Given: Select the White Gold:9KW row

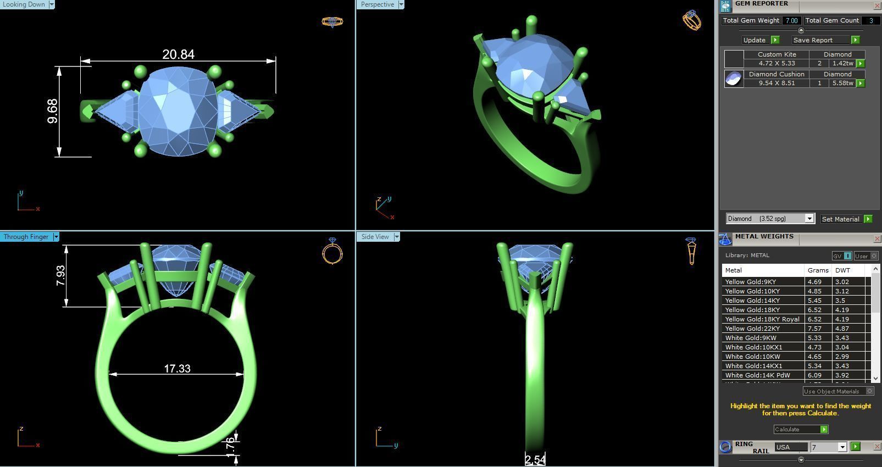Looking at the screenshot, I should click(796, 338).
